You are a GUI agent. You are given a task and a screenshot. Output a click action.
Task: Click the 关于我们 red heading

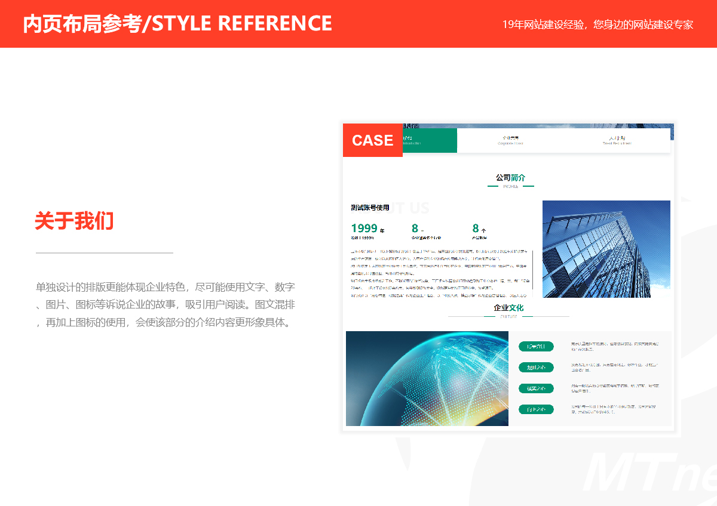(x=74, y=221)
